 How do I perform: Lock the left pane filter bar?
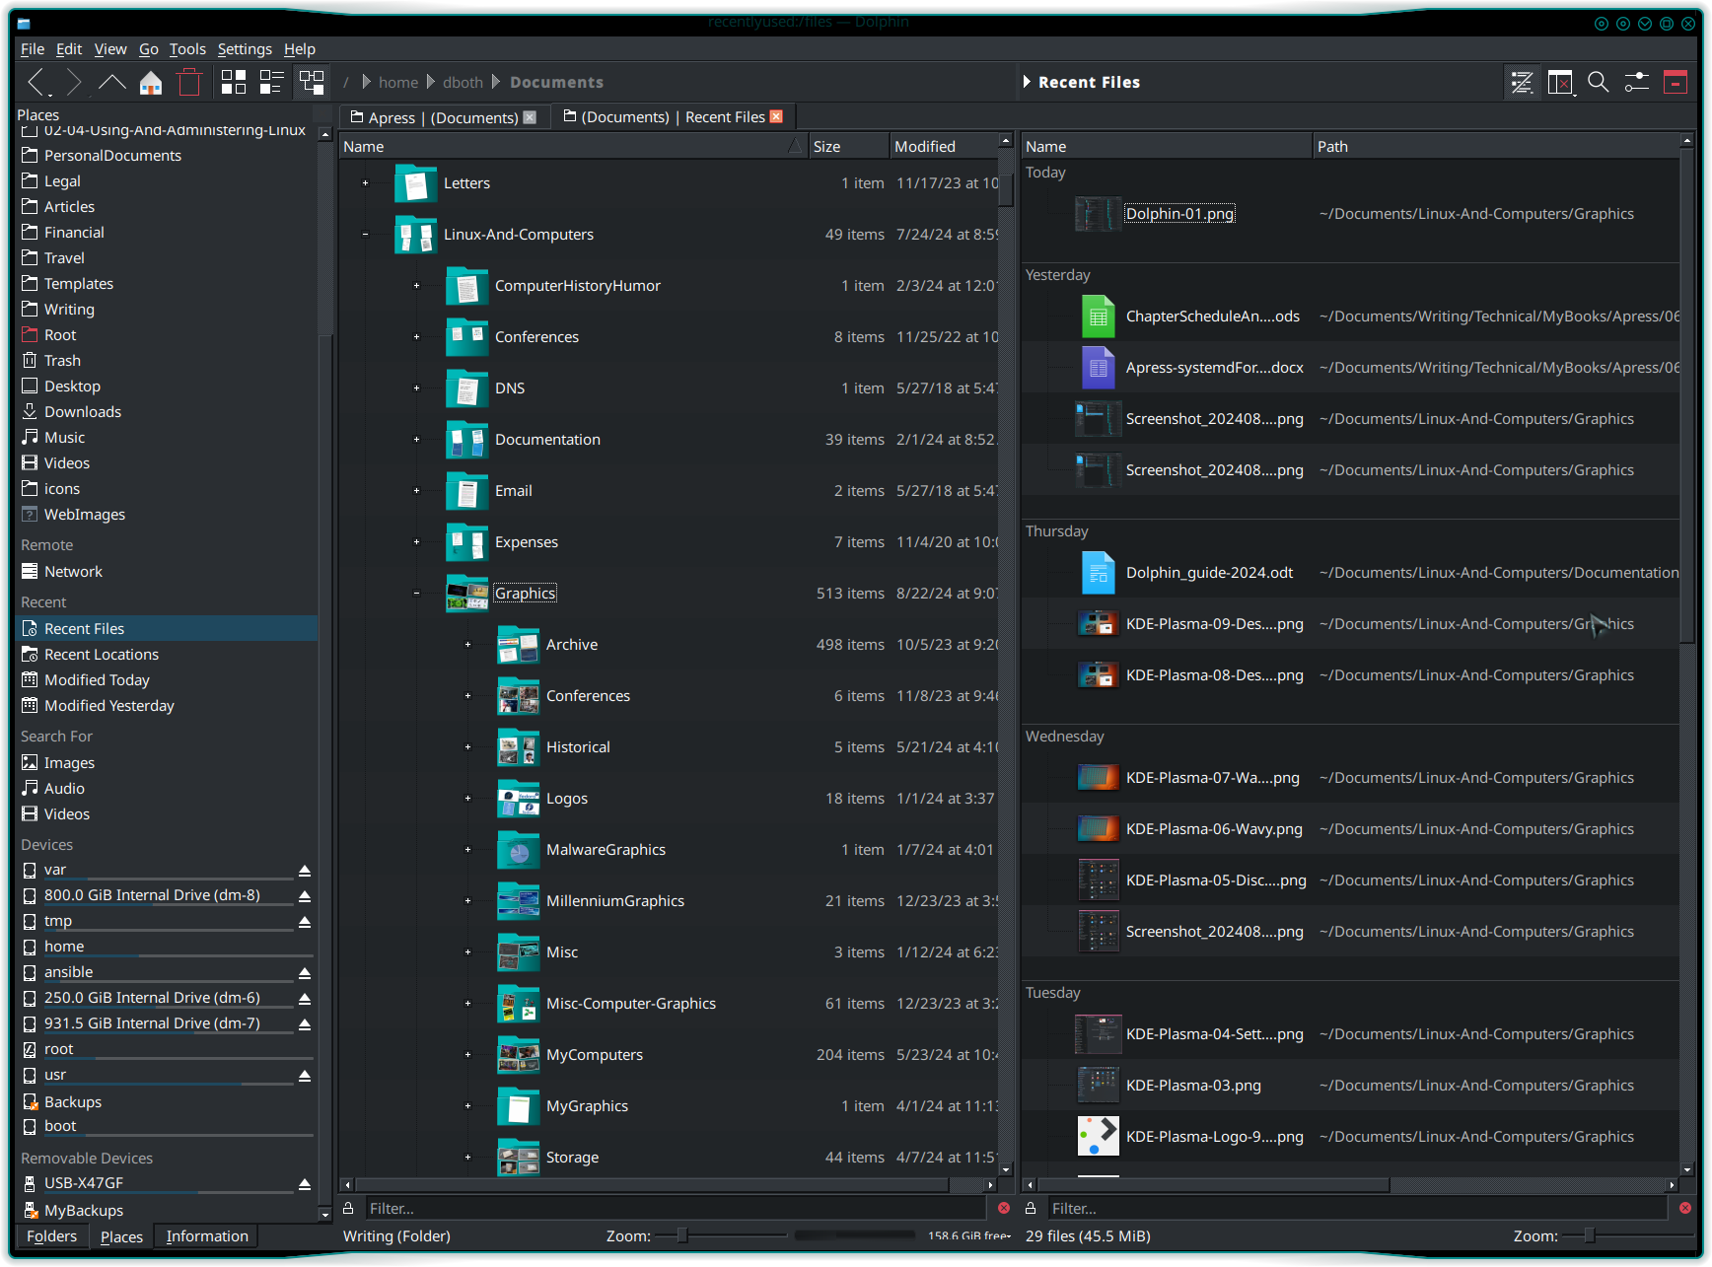point(348,1208)
